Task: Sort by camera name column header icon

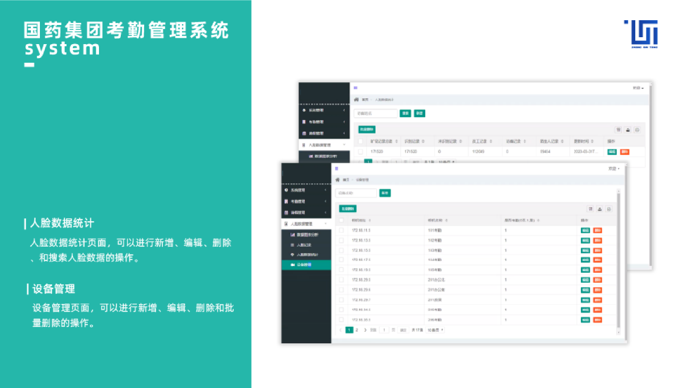Action: (x=446, y=220)
